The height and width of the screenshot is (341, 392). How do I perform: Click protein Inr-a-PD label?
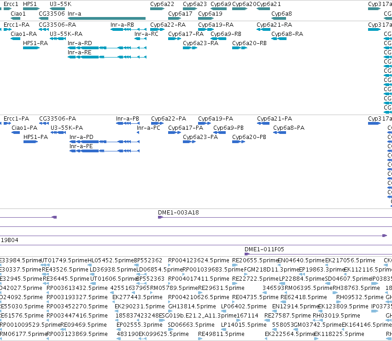coord(81,137)
